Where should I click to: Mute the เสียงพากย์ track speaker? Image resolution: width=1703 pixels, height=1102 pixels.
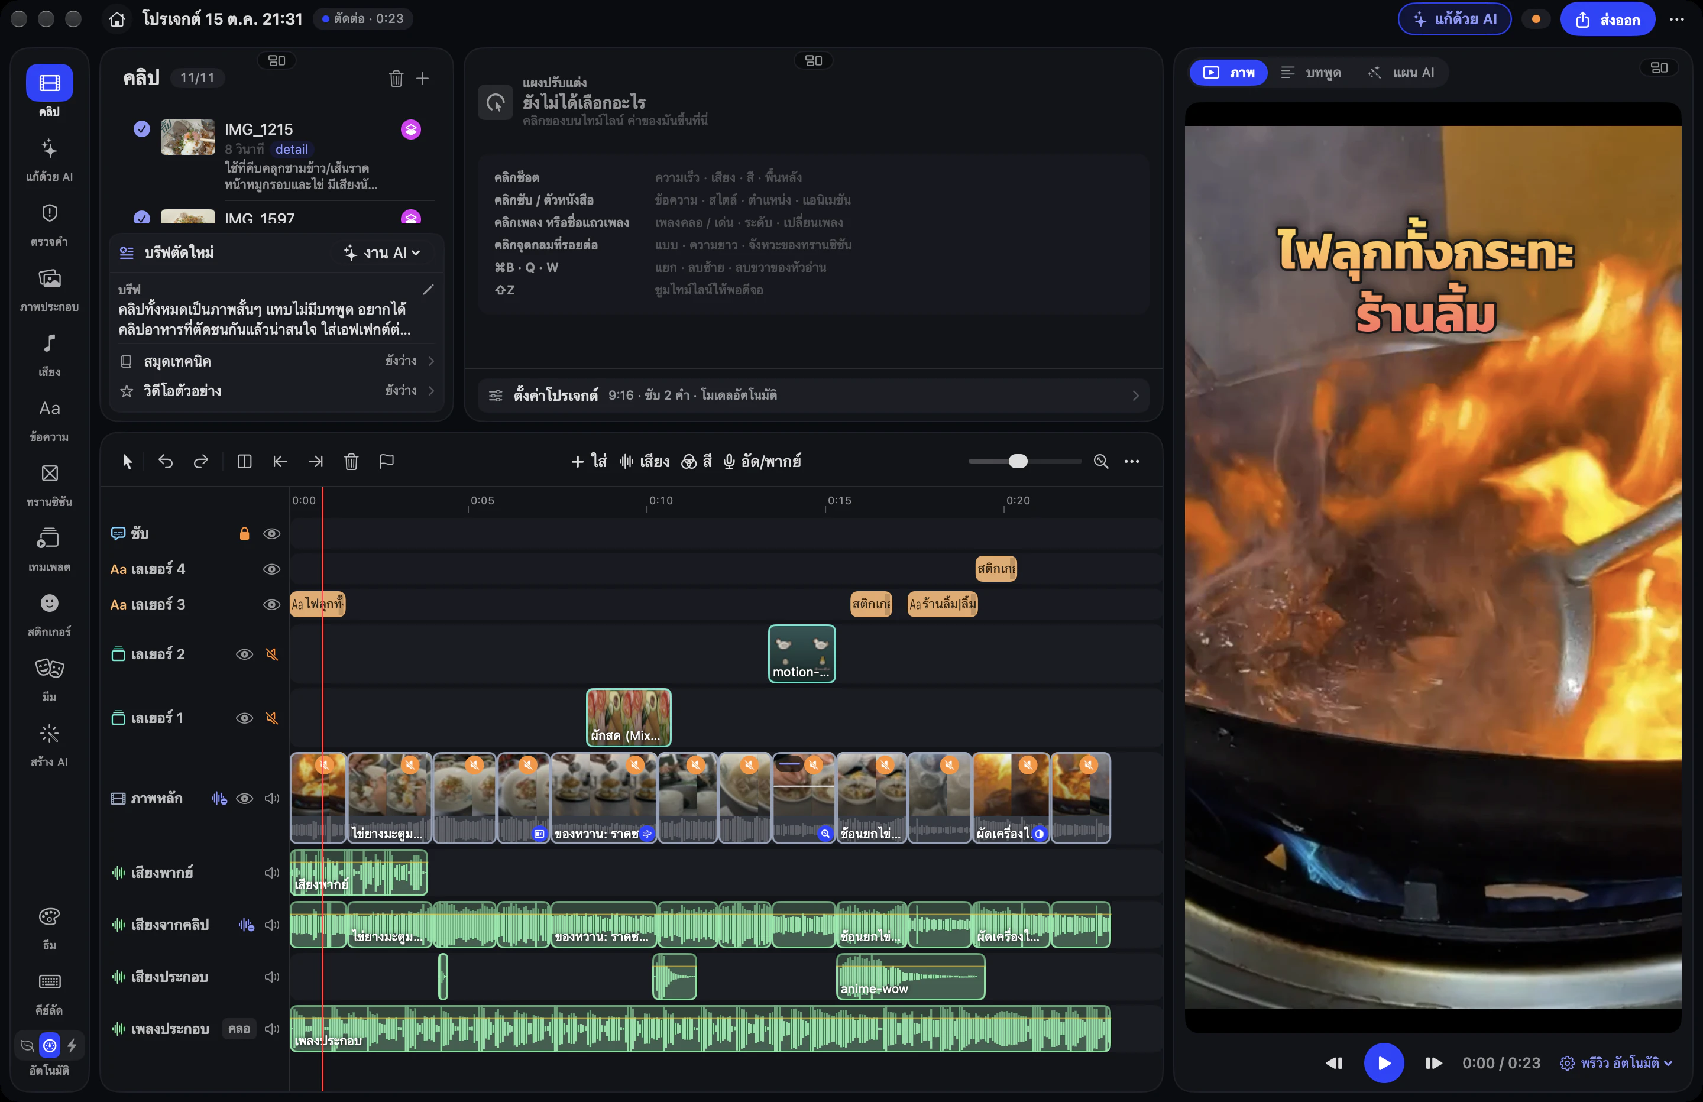coord(271,872)
